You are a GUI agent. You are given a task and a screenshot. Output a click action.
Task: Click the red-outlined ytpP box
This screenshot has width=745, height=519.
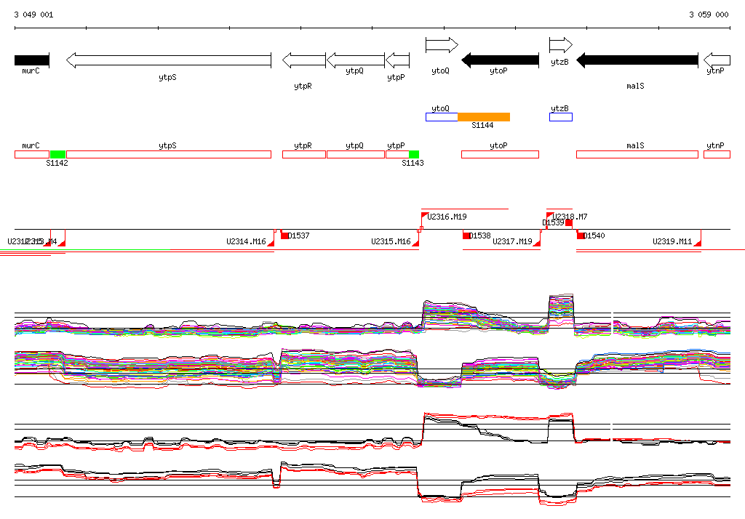398,154
